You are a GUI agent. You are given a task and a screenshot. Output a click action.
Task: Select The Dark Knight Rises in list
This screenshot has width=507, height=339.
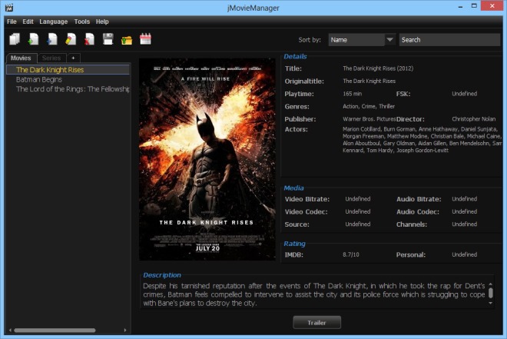68,69
